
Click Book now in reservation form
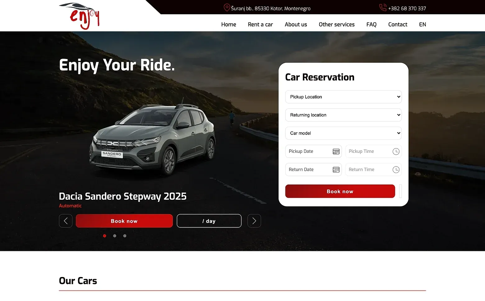pos(340,191)
